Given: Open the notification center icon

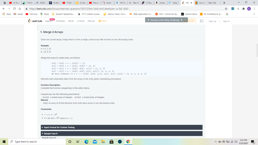Looking at the screenshot, I should coord(253,141).
